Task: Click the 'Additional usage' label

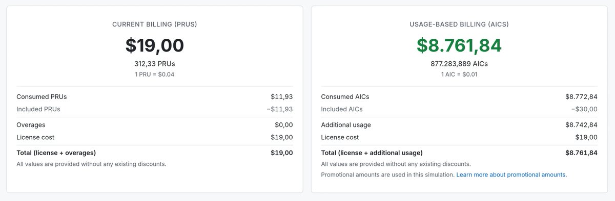Action: [x=346, y=124]
